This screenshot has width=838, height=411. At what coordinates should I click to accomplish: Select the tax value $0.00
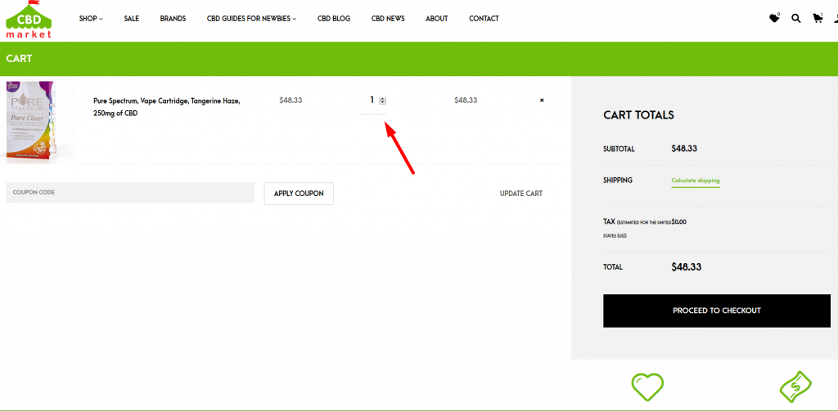pyautogui.click(x=678, y=222)
